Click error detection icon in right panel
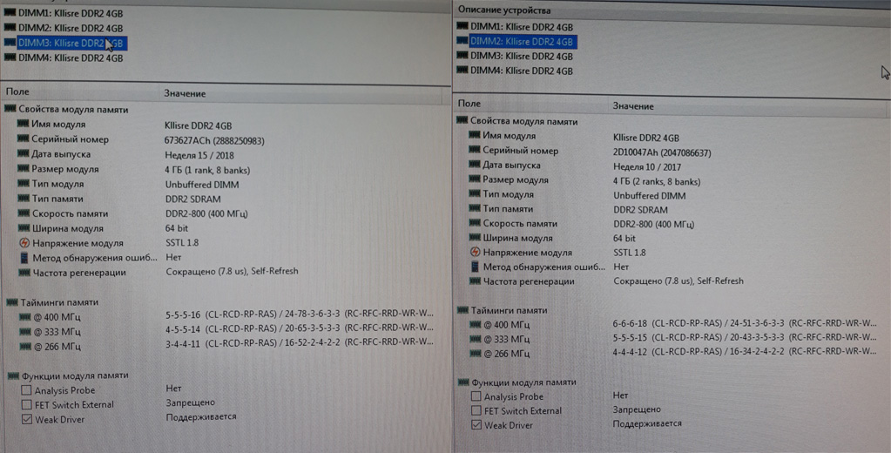Viewport: 891px width, 453px height. tap(475, 267)
